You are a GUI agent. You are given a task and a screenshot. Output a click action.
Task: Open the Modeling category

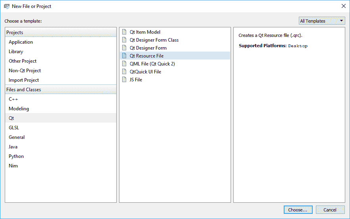pos(19,109)
